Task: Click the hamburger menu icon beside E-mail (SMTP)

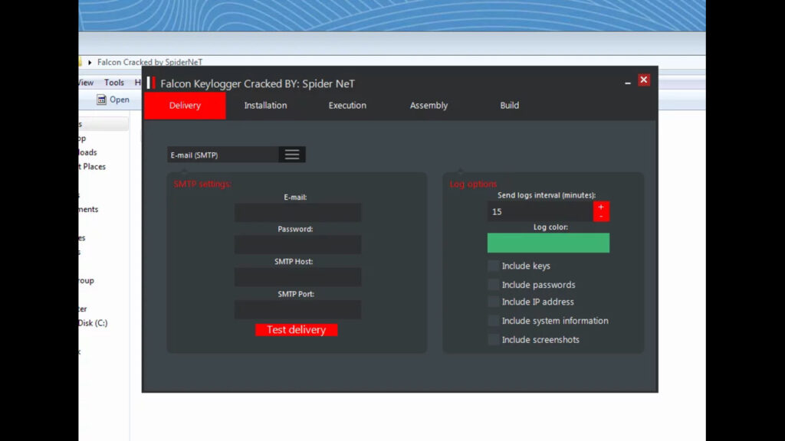Action: click(x=292, y=155)
